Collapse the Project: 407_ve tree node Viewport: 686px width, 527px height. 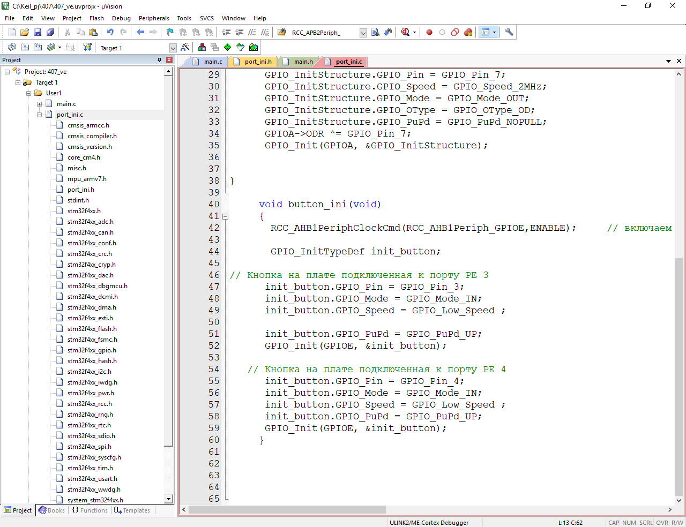coord(7,72)
